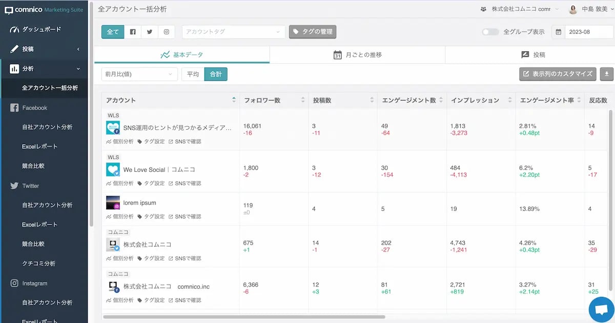Click the download icon button

point(607,74)
